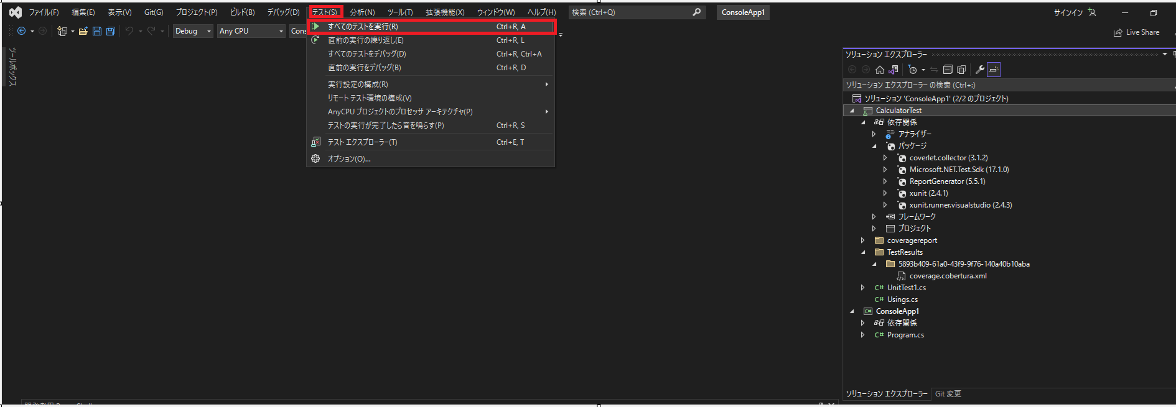This screenshot has width=1176, height=407.
Task: Select Usings.cs file
Action: pyautogui.click(x=902, y=300)
